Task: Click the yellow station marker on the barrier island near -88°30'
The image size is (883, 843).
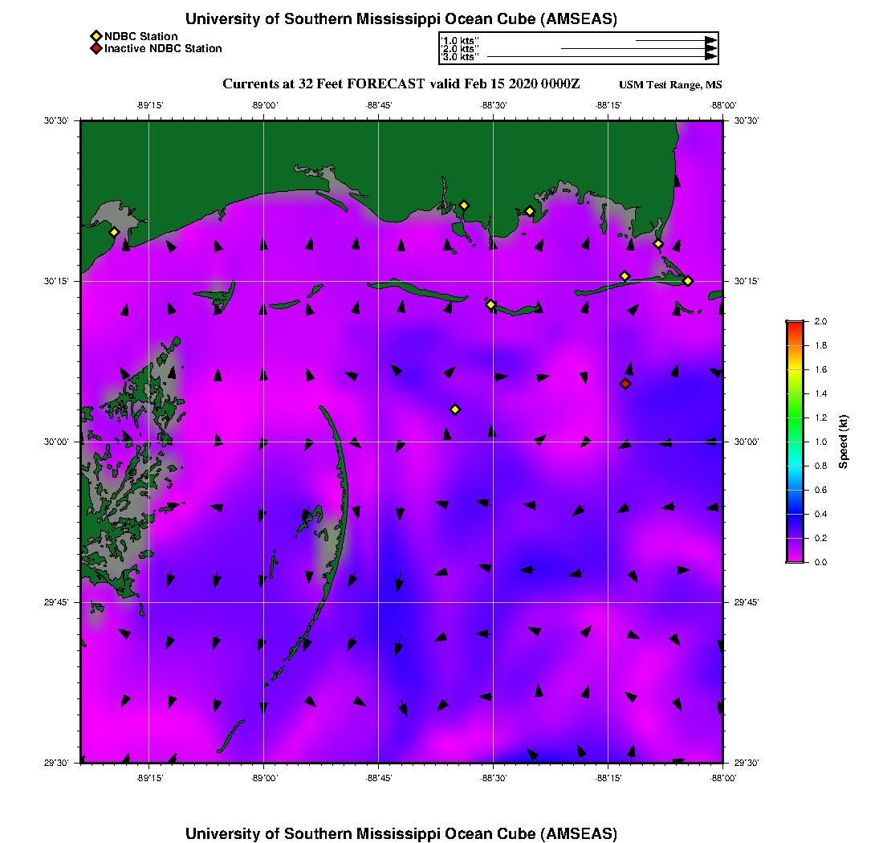Action: 491,304
